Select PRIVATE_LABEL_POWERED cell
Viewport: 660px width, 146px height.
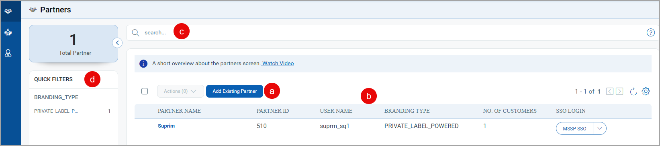pyautogui.click(x=421, y=126)
